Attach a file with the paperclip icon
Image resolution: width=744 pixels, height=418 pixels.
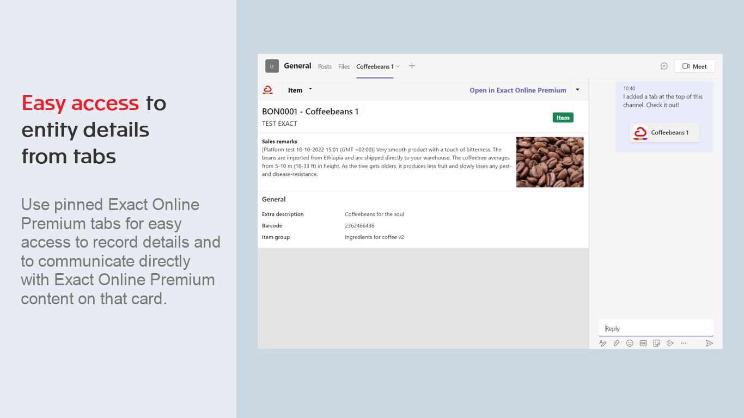[x=617, y=343]
